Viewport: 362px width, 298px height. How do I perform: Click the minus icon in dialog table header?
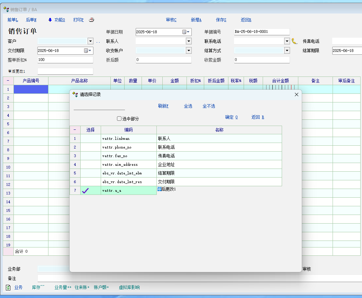(x=75, y=130)
